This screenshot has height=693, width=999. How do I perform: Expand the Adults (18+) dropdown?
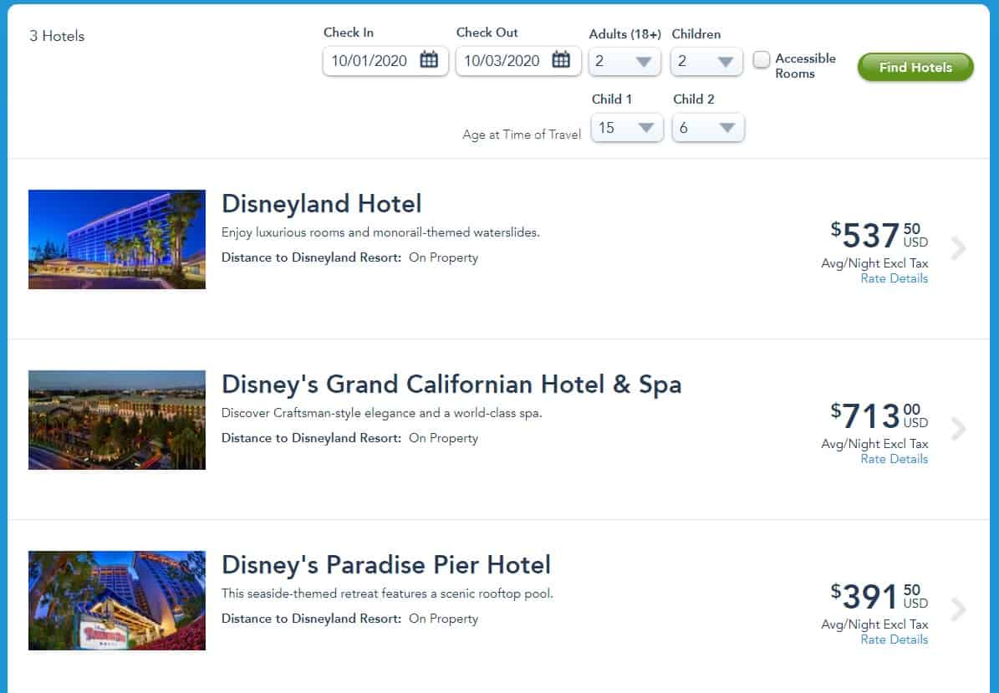coord(624,61)
